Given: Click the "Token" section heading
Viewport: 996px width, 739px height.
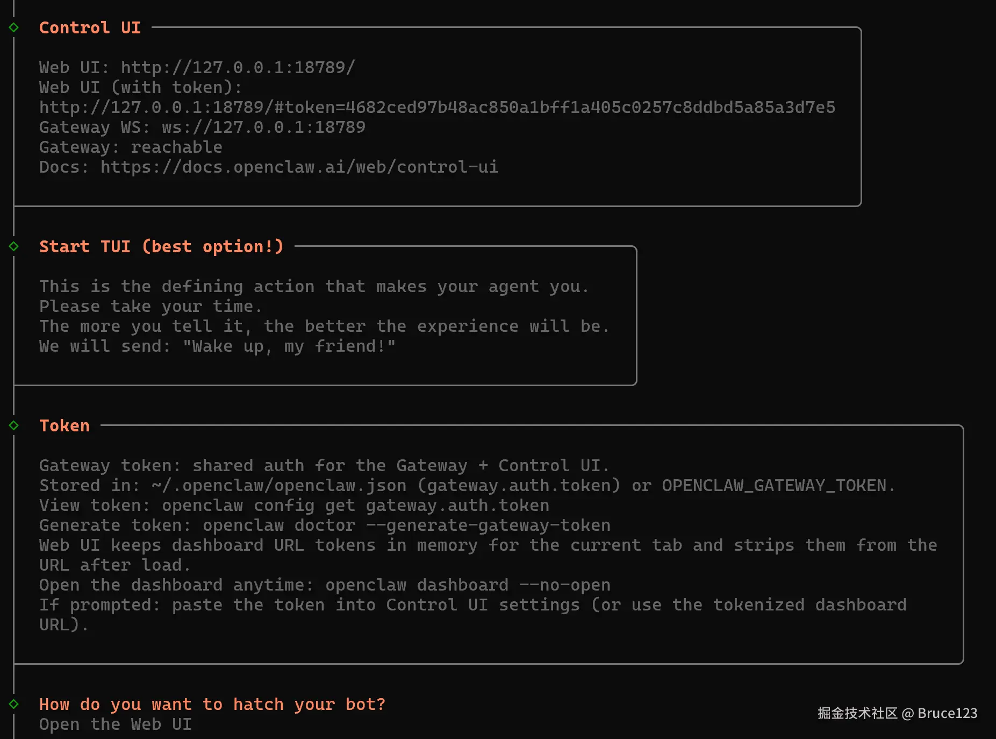Looking at the screenshot, I should coord(65,425).
